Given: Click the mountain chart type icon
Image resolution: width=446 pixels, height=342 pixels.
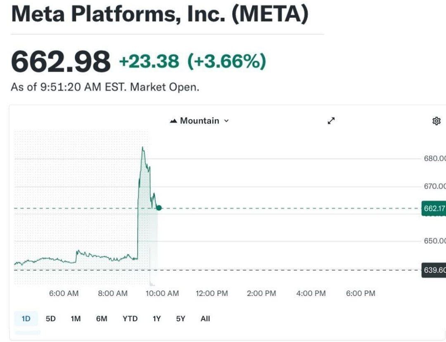Looking at the screenshot, I should (173, 121).
